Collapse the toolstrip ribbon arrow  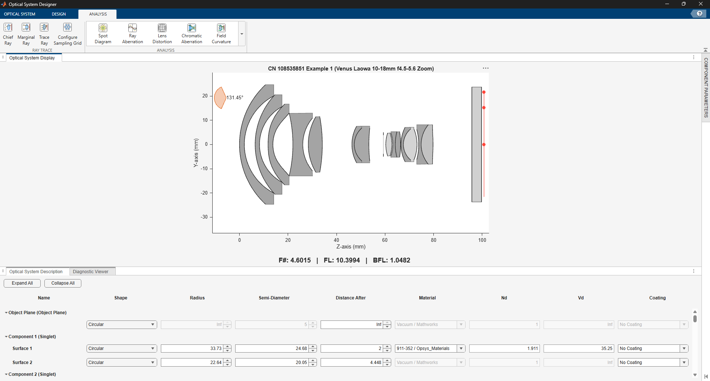point(706,50)
